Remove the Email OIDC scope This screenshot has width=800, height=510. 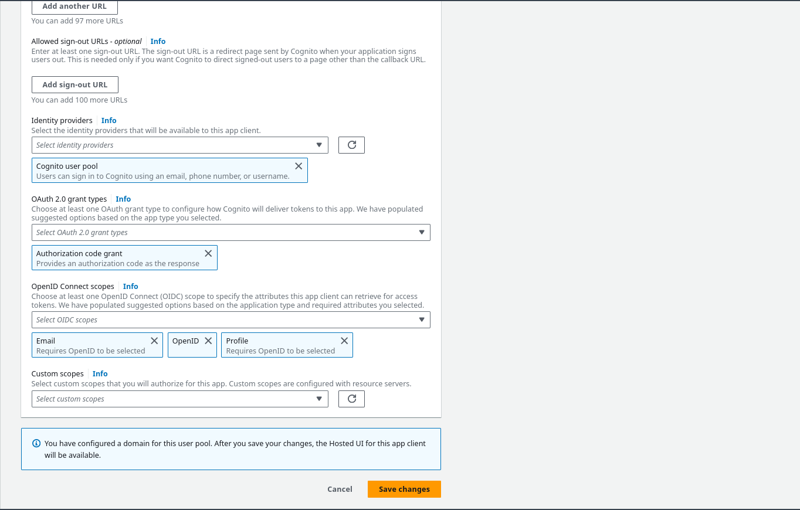154,341
